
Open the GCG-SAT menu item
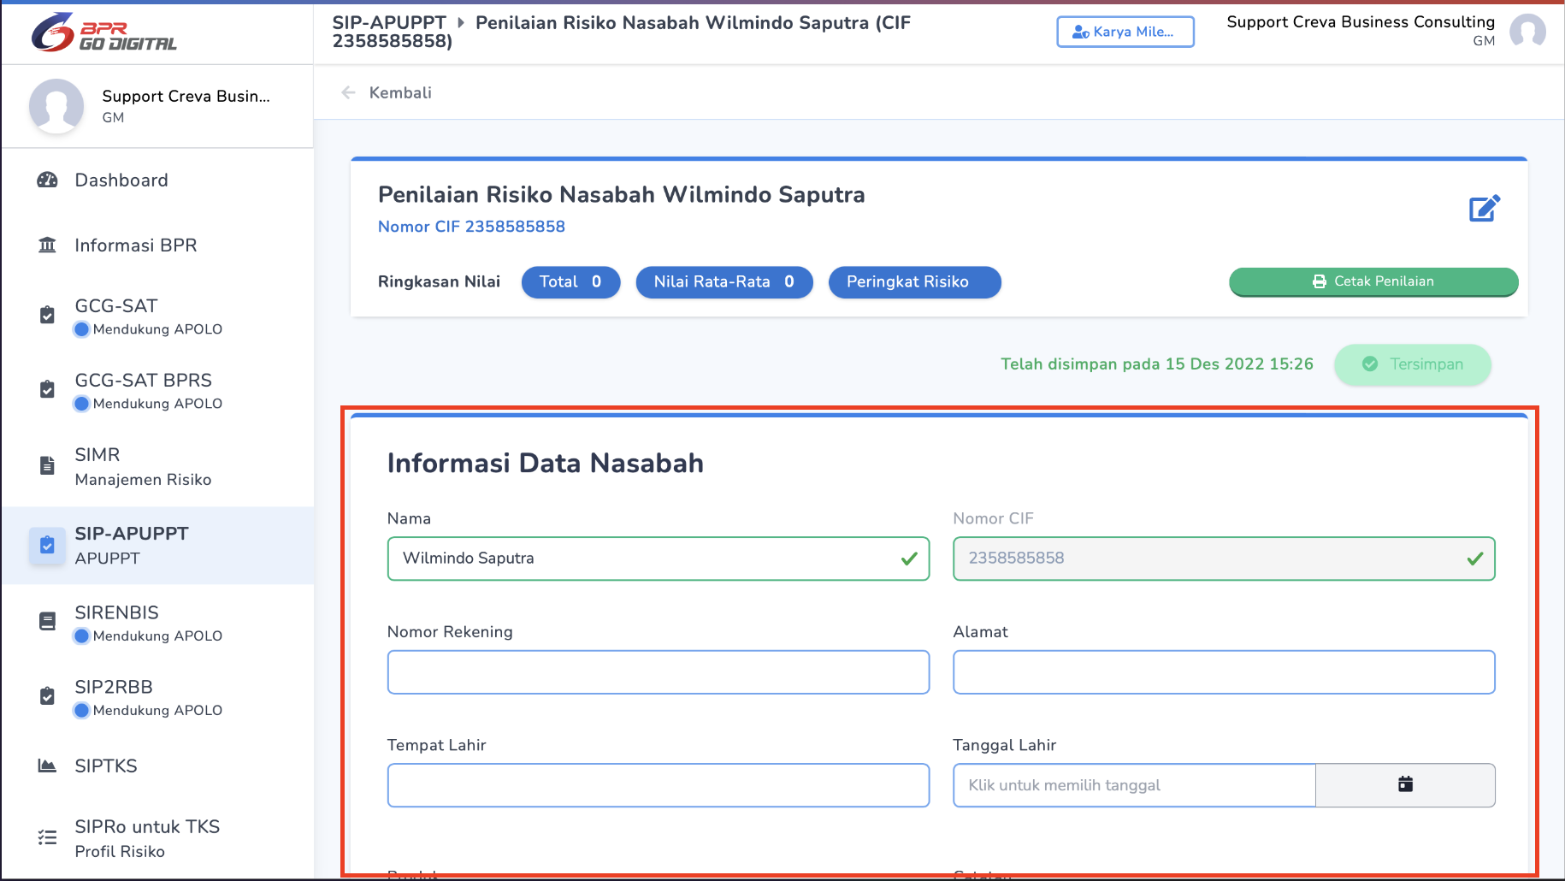[x=157, y=316]
